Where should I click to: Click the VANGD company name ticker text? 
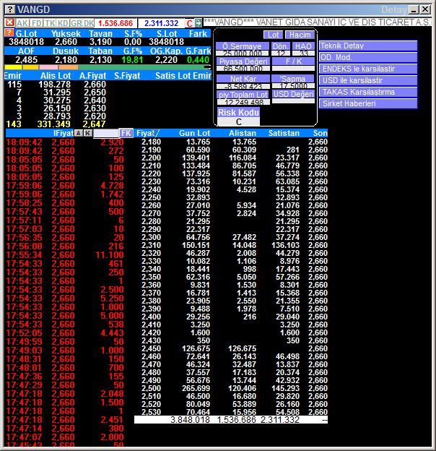point(317,22)
